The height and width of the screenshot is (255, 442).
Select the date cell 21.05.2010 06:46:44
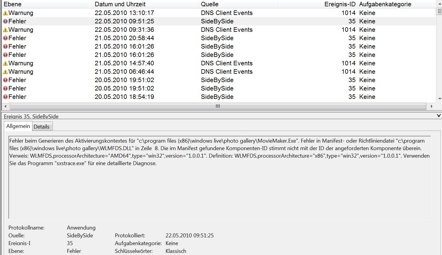point(124,72)
